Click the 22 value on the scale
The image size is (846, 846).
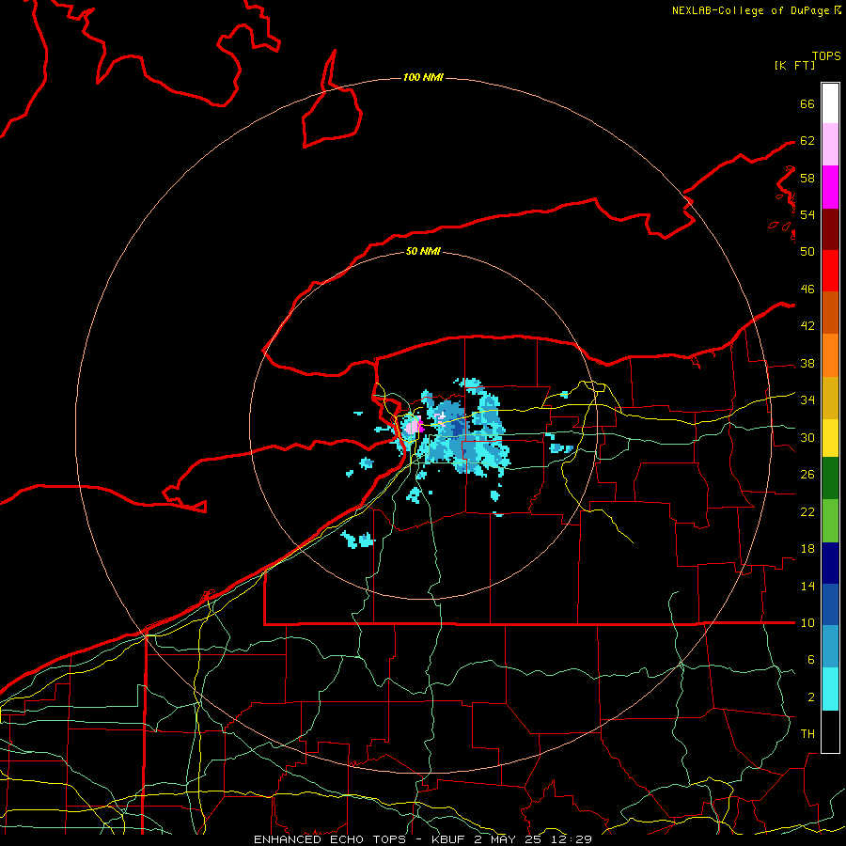point(807,511)
